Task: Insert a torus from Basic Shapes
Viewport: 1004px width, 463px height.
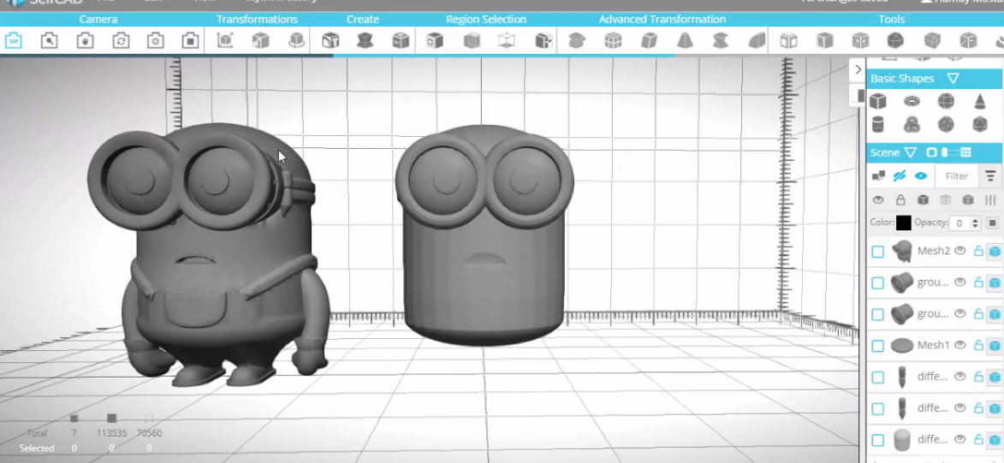Action: click(912, 100)
